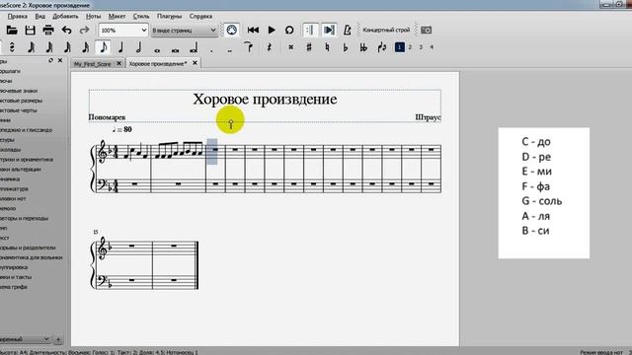Open a score file with the folder icon
This screenshot has height=355, width=632.
click(x=12, y=31)
